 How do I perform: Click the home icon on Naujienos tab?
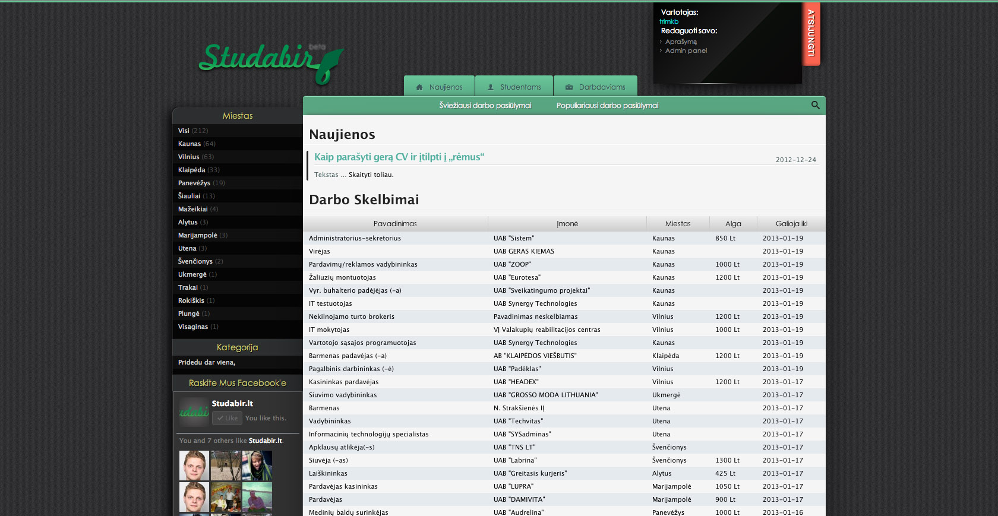click(419, 87)
